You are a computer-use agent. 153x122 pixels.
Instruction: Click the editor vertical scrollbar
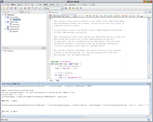click(x=149, y=42)
